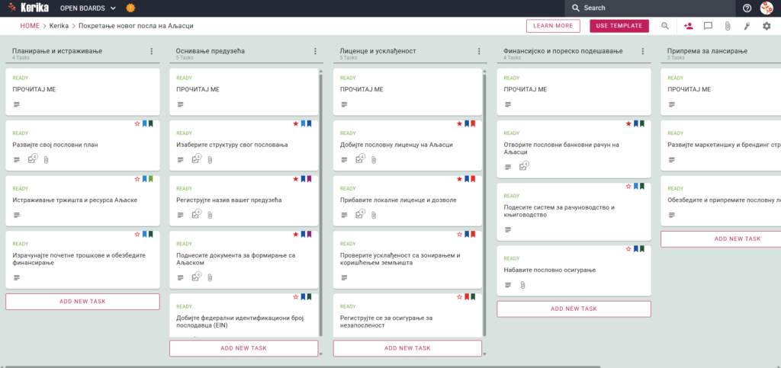The height and width of the screenshot is (368, 781).
Task: Click the board horizontal scrollbar
Action: (301, 366)
